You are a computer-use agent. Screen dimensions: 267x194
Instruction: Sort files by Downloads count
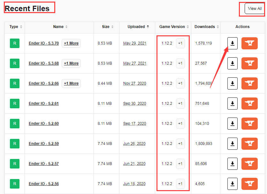pyautogui.click(x=207, y=27)
